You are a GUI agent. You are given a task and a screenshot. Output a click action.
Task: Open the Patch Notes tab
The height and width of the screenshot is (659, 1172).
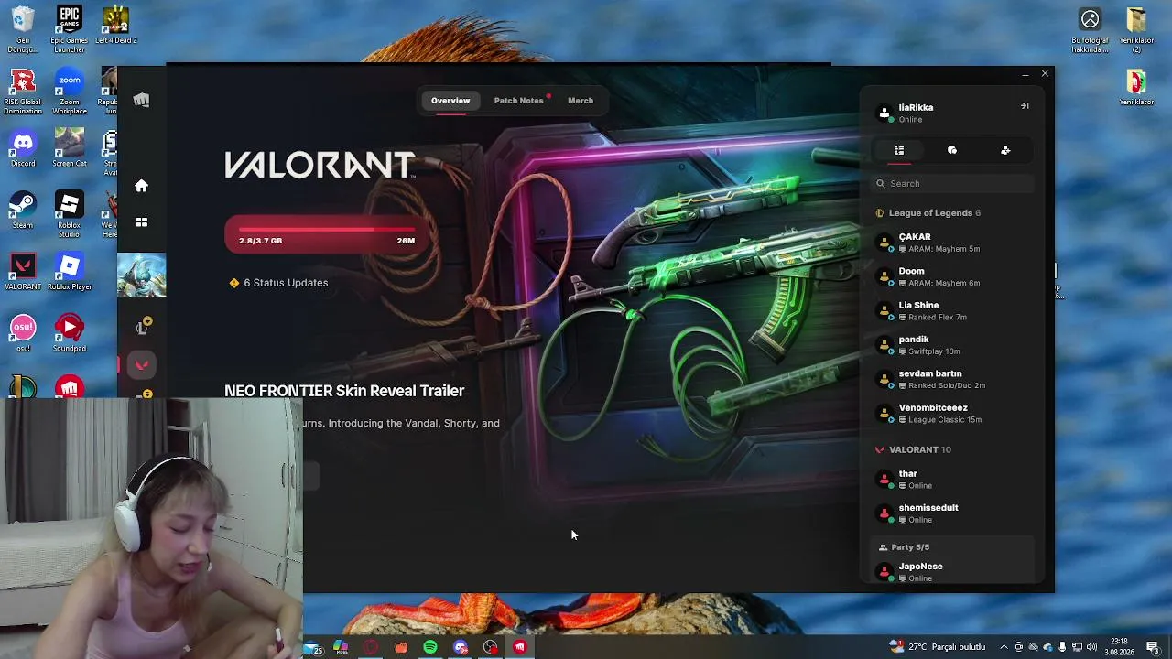519,101
